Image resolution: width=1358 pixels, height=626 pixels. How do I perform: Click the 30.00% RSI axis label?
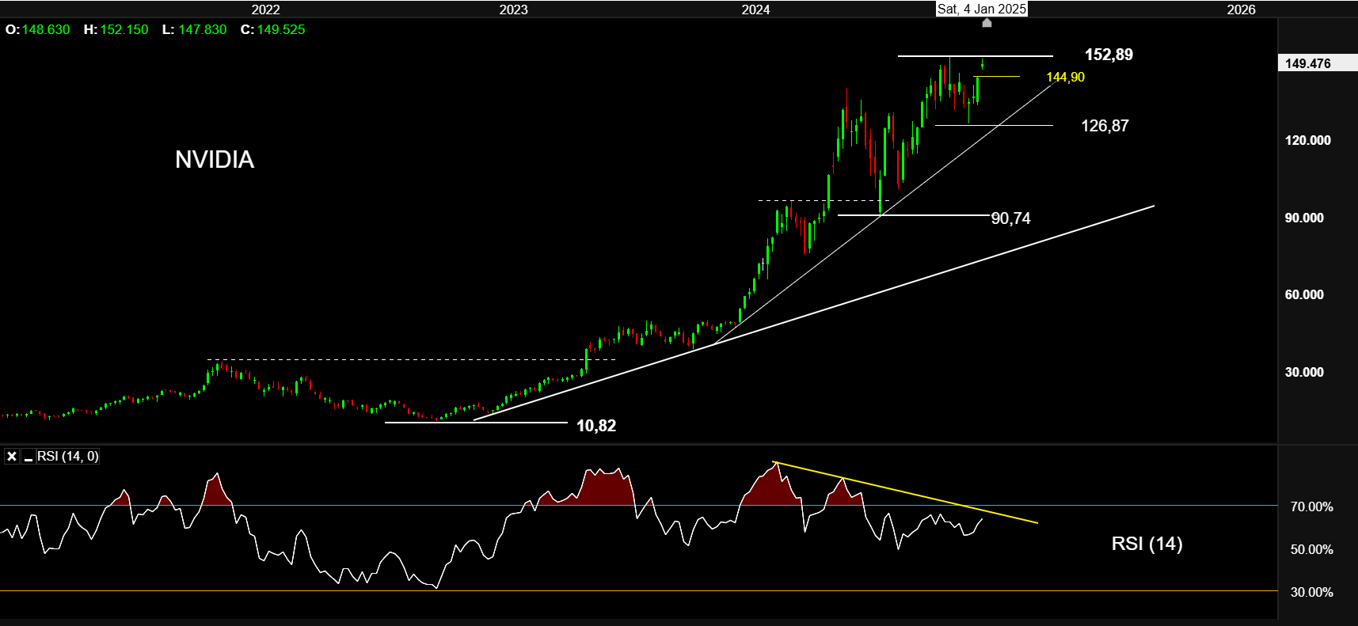(1312, 592)
